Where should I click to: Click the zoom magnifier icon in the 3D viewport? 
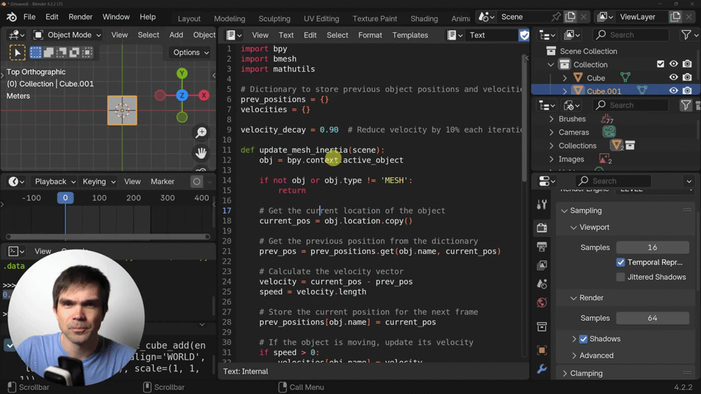pos(201,133)
